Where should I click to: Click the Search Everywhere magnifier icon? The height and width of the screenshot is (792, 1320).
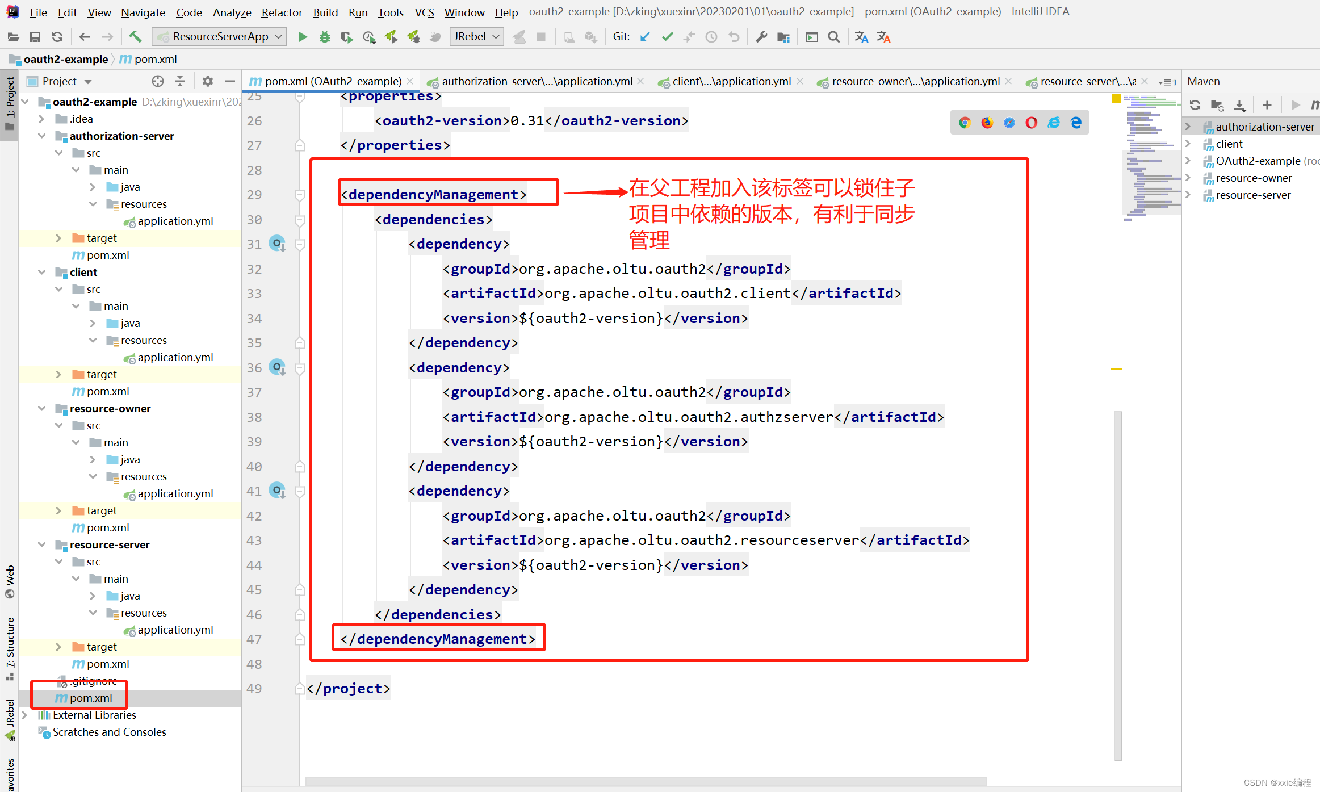tap(833, 37)
